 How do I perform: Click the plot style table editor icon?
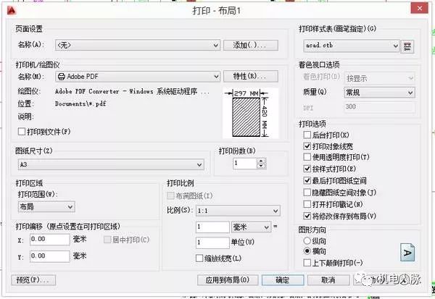coord(408,46)
